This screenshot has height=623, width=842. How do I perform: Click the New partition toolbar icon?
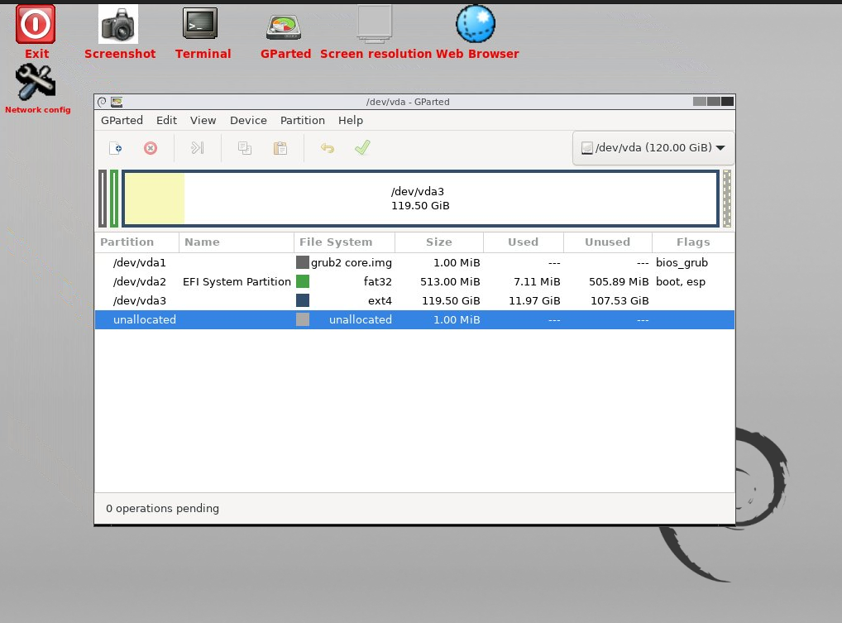point(116,148)
